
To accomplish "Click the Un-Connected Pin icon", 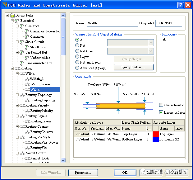I will tap(22, 63).
